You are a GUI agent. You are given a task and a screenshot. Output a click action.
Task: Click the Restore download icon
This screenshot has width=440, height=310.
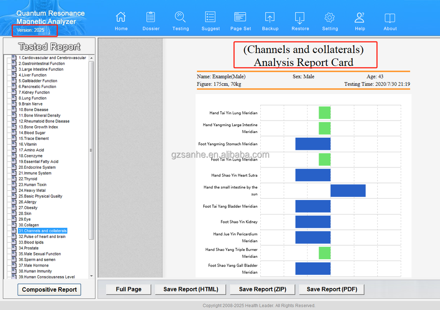300,18
